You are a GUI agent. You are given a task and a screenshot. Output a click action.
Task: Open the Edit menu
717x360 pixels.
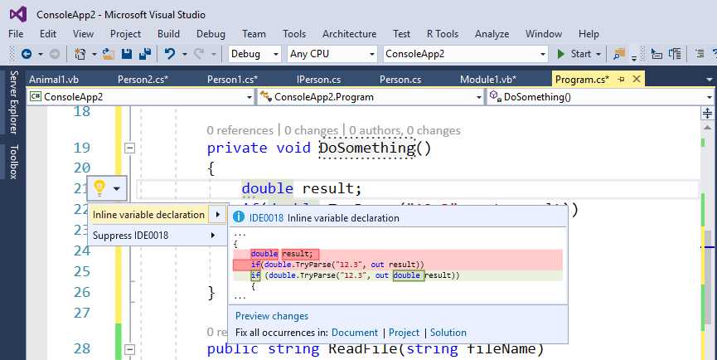coord(48,34)
